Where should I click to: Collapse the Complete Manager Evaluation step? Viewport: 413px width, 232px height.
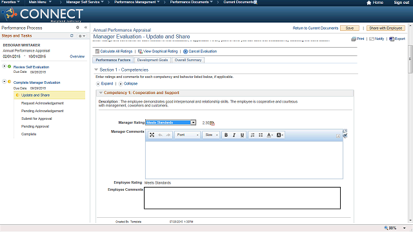tap(5, 82)
